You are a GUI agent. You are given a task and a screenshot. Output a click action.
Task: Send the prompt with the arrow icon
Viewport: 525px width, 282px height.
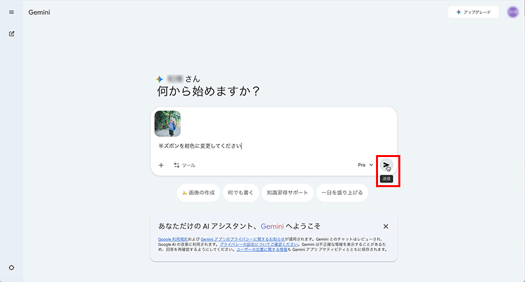[387, 165]
